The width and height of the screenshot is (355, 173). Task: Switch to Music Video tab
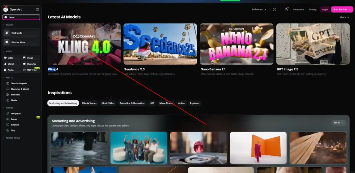[108, 103]
